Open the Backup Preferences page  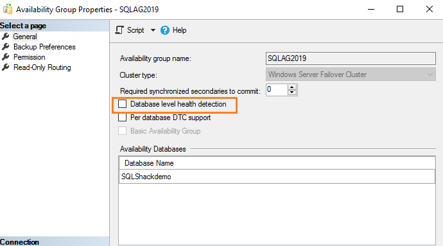tap(44, 47)
